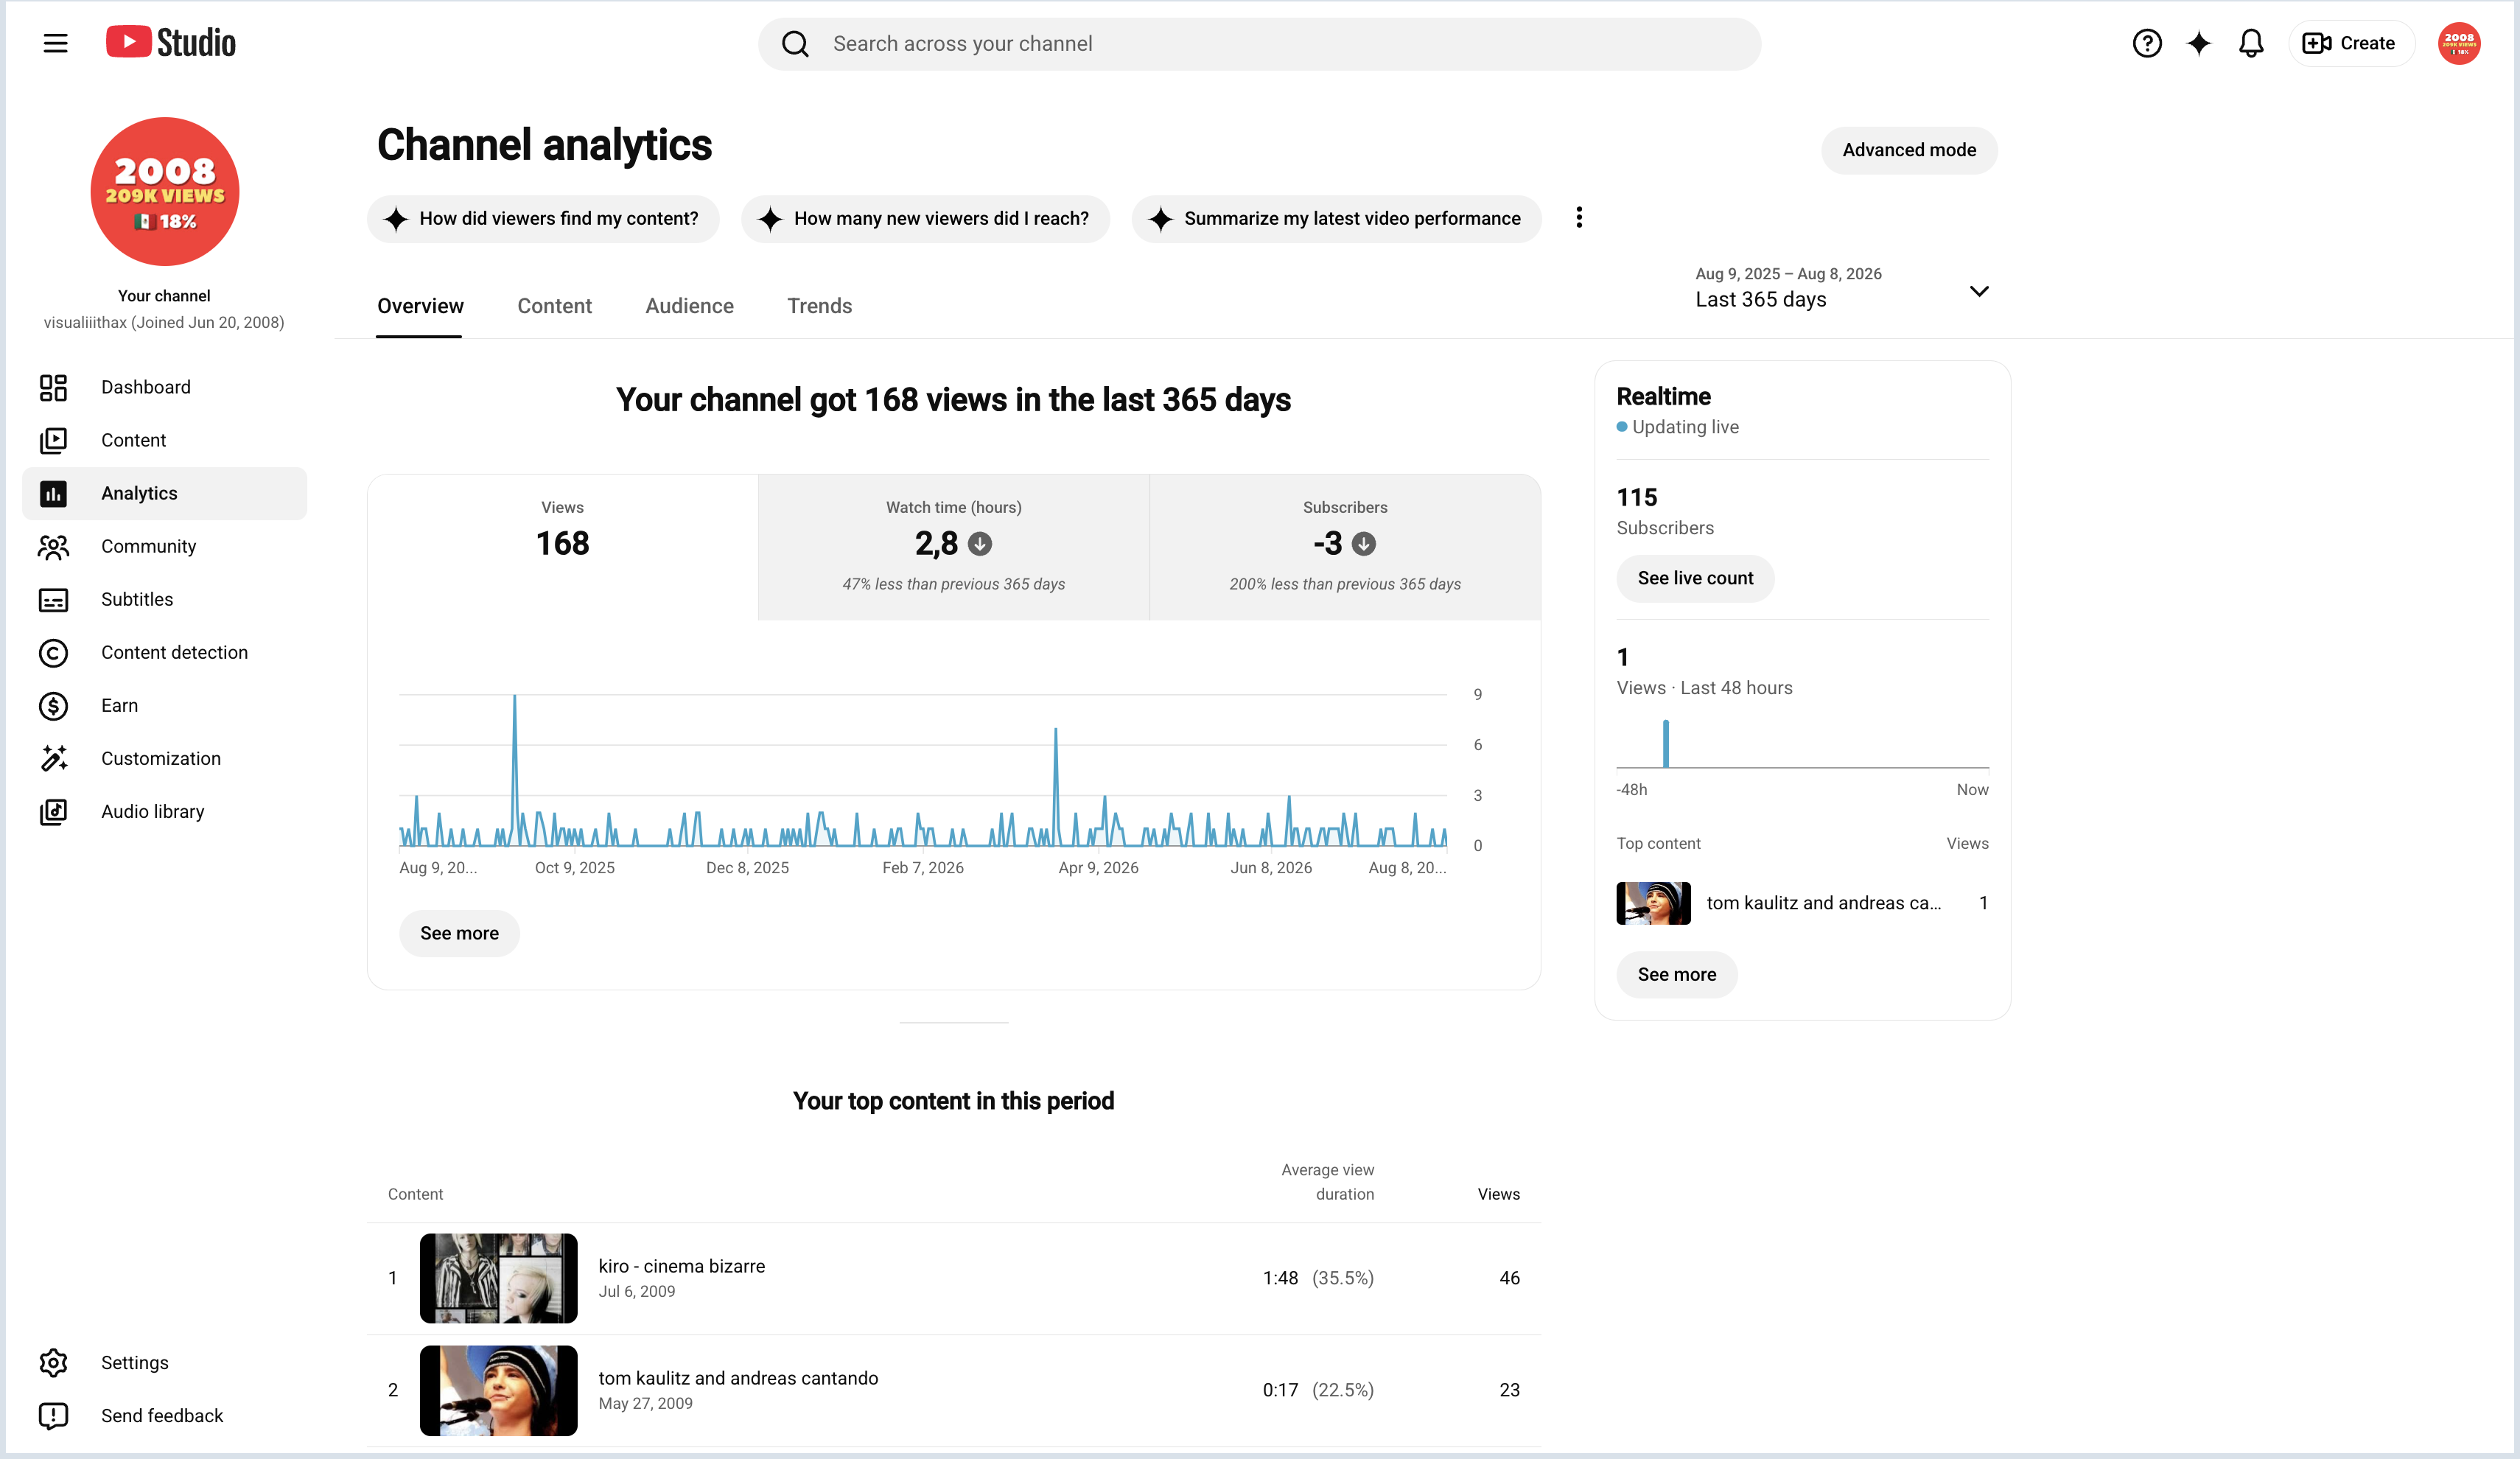
Task: Open the hamburger navigation menu
Action: [55, 43]
